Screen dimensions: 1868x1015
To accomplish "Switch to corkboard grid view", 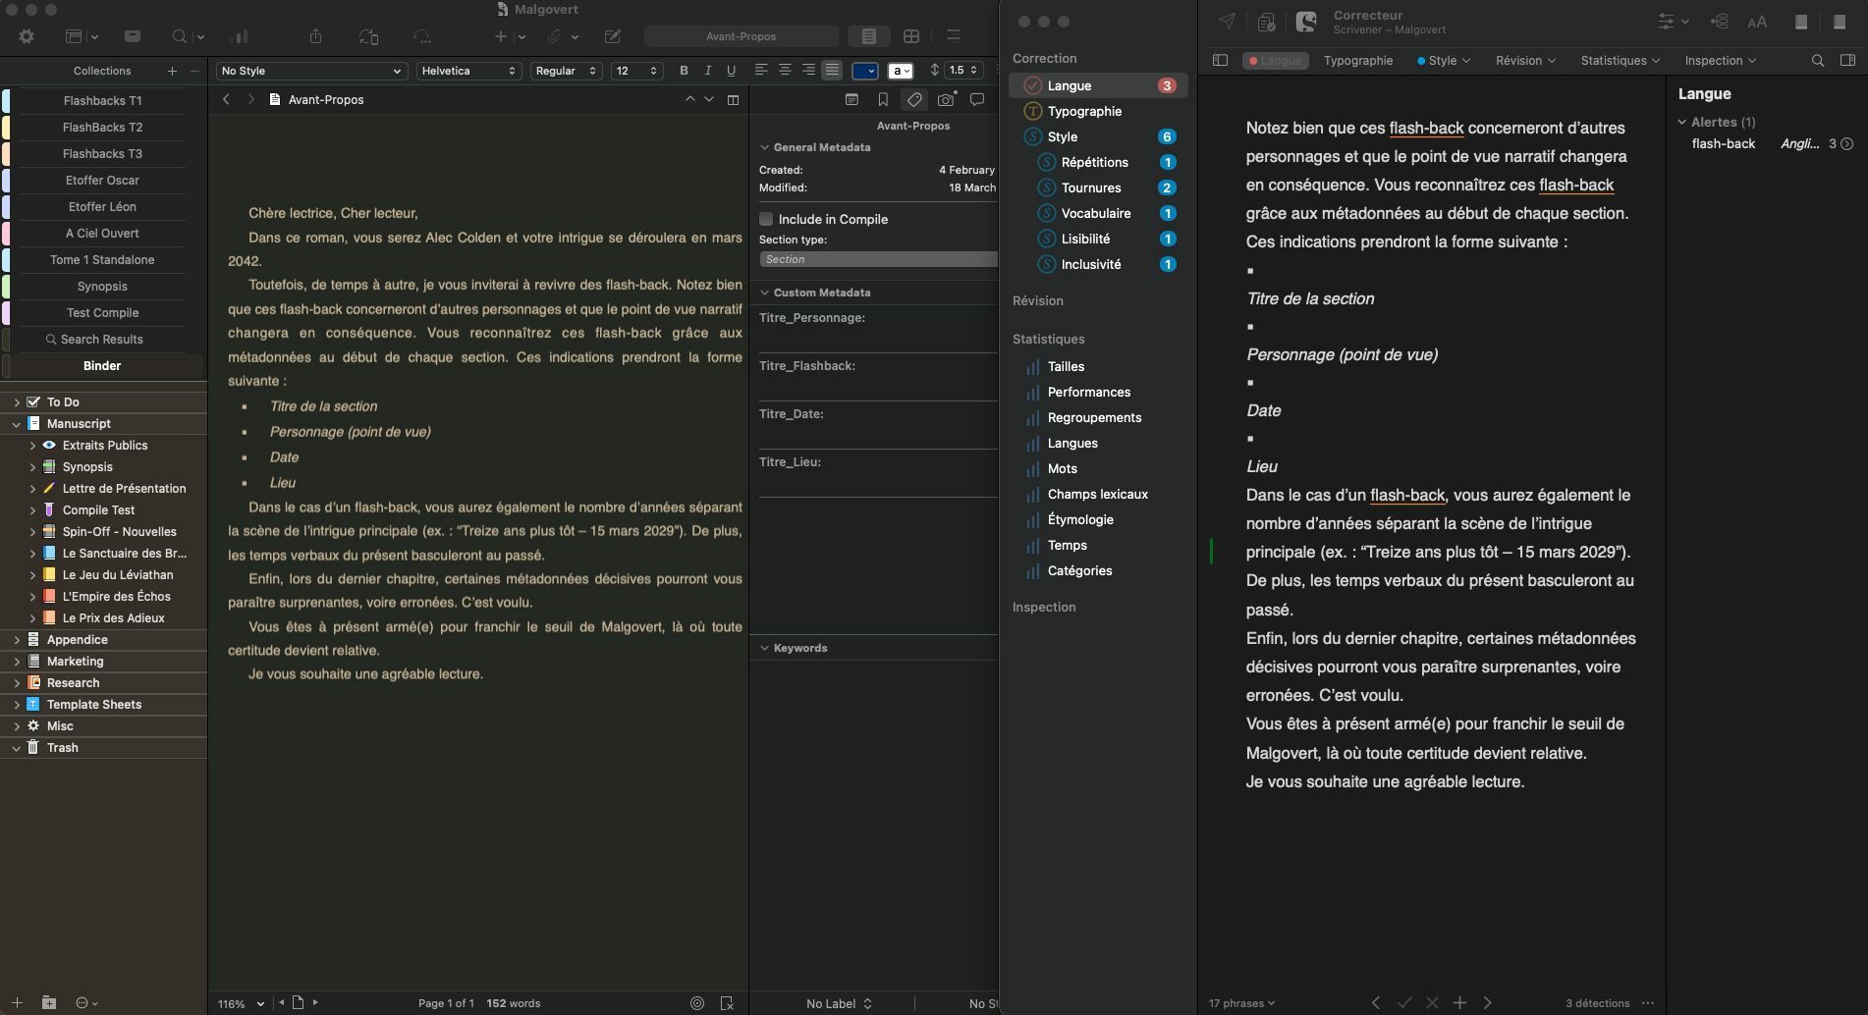I will (x=911, y=36).
